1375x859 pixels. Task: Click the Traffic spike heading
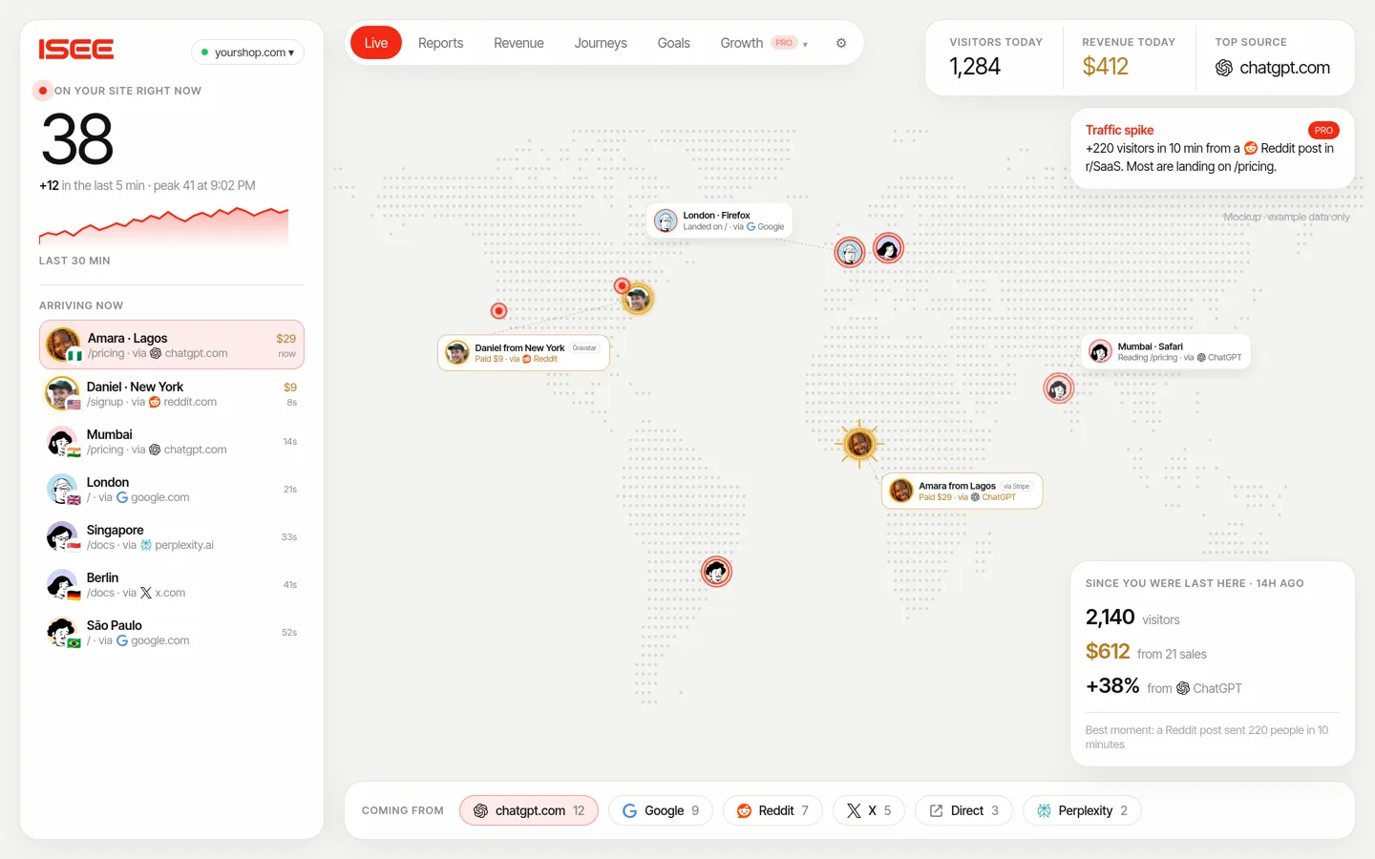click(x=1119, y=130)
